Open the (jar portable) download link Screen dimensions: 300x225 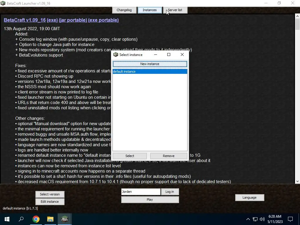pos(73,20)
